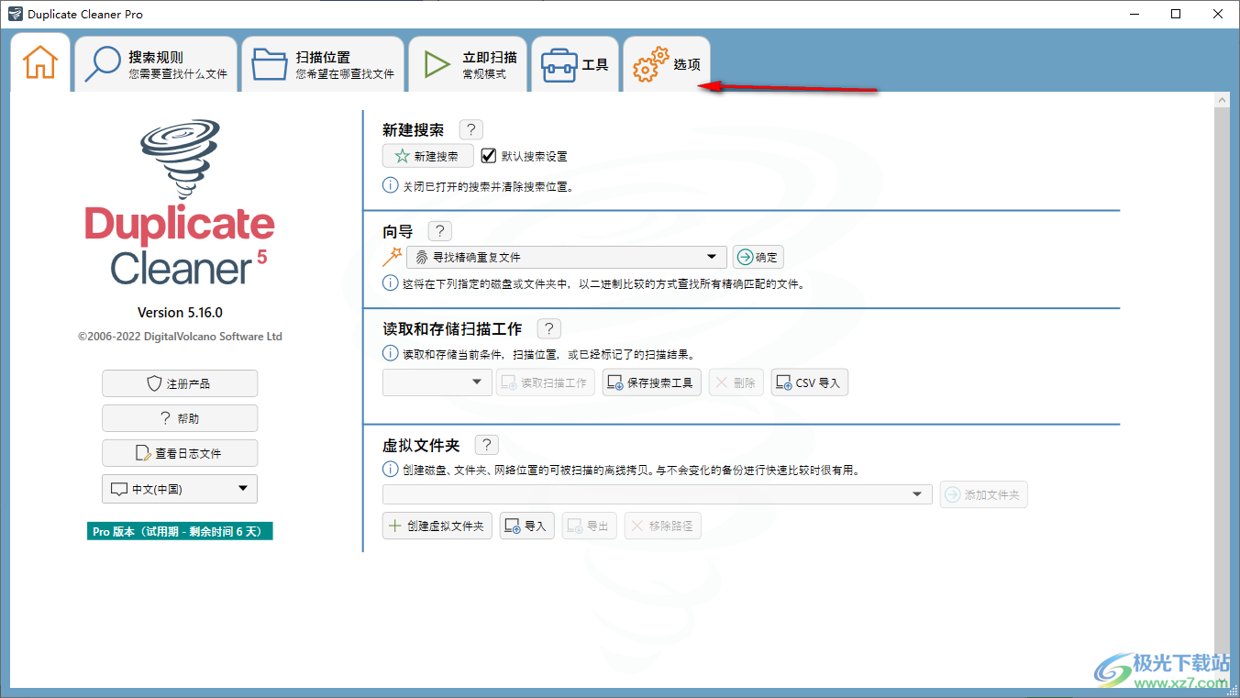Click the 新建搜索 star button
This screenshot has width=1240, height=698.
(x=428, y=156)
